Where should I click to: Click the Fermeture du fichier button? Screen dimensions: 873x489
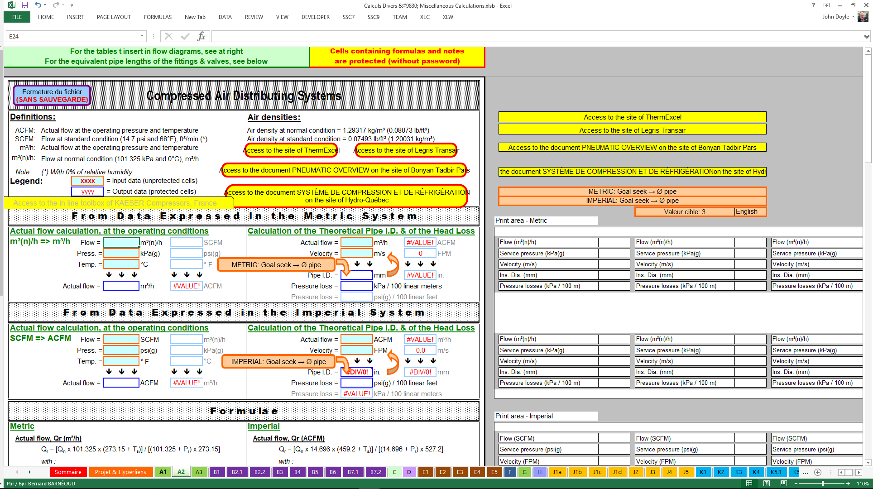coord(52,96)
